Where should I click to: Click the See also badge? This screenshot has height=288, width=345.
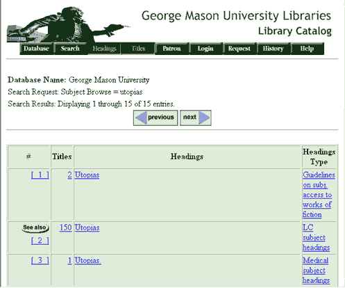35,227
